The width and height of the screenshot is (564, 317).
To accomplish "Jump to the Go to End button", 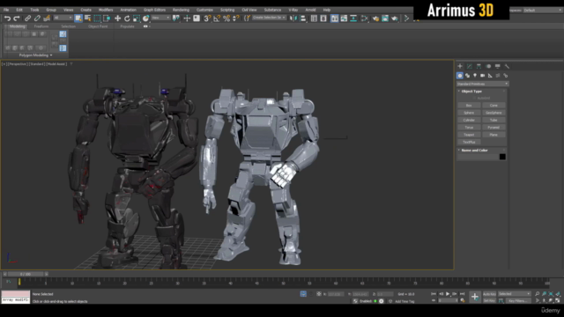I will (x=462, y=294).
